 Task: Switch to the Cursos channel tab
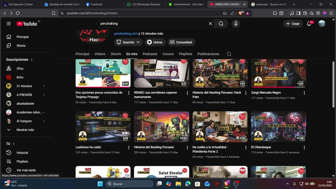pos(168,54)
